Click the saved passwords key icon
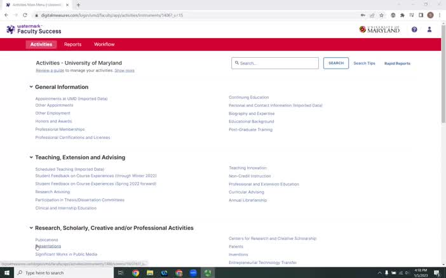 363,15
